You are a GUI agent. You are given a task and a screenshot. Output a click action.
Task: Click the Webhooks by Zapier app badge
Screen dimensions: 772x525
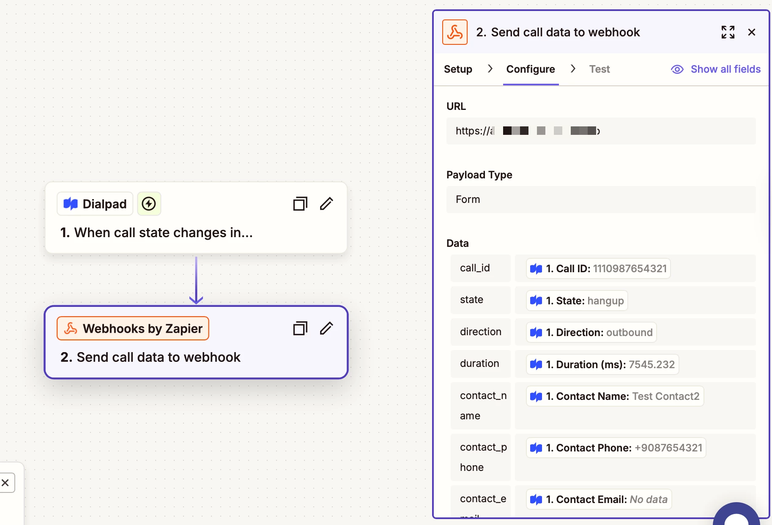[x=133, y=328]
